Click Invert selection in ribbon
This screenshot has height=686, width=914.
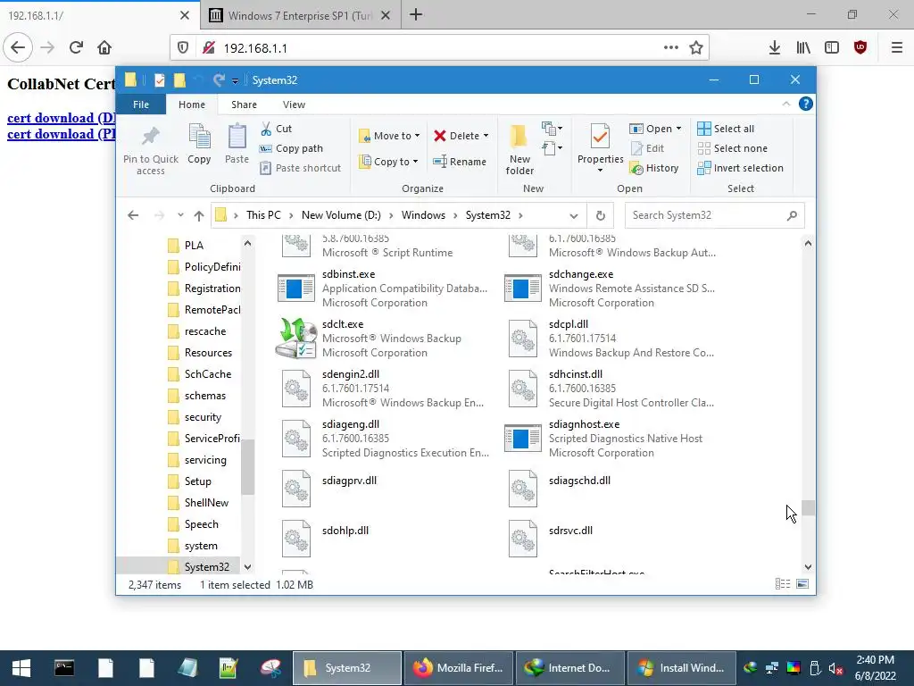pyautogui.click(x=740, y=168)
